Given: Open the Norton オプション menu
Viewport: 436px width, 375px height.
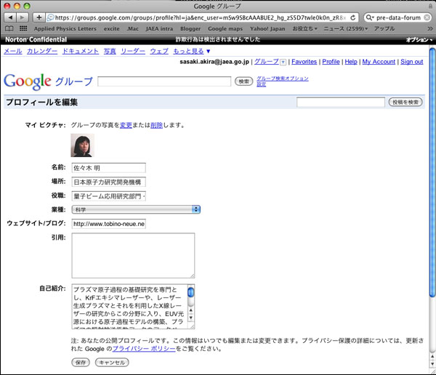Looking at the screenshot, I should (x=419, y=39).
